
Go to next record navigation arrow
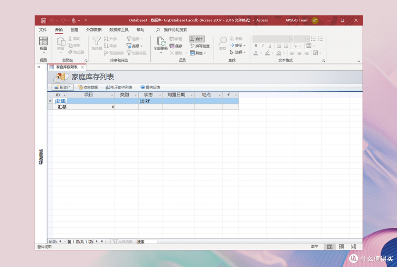click(x=97, y=241)
